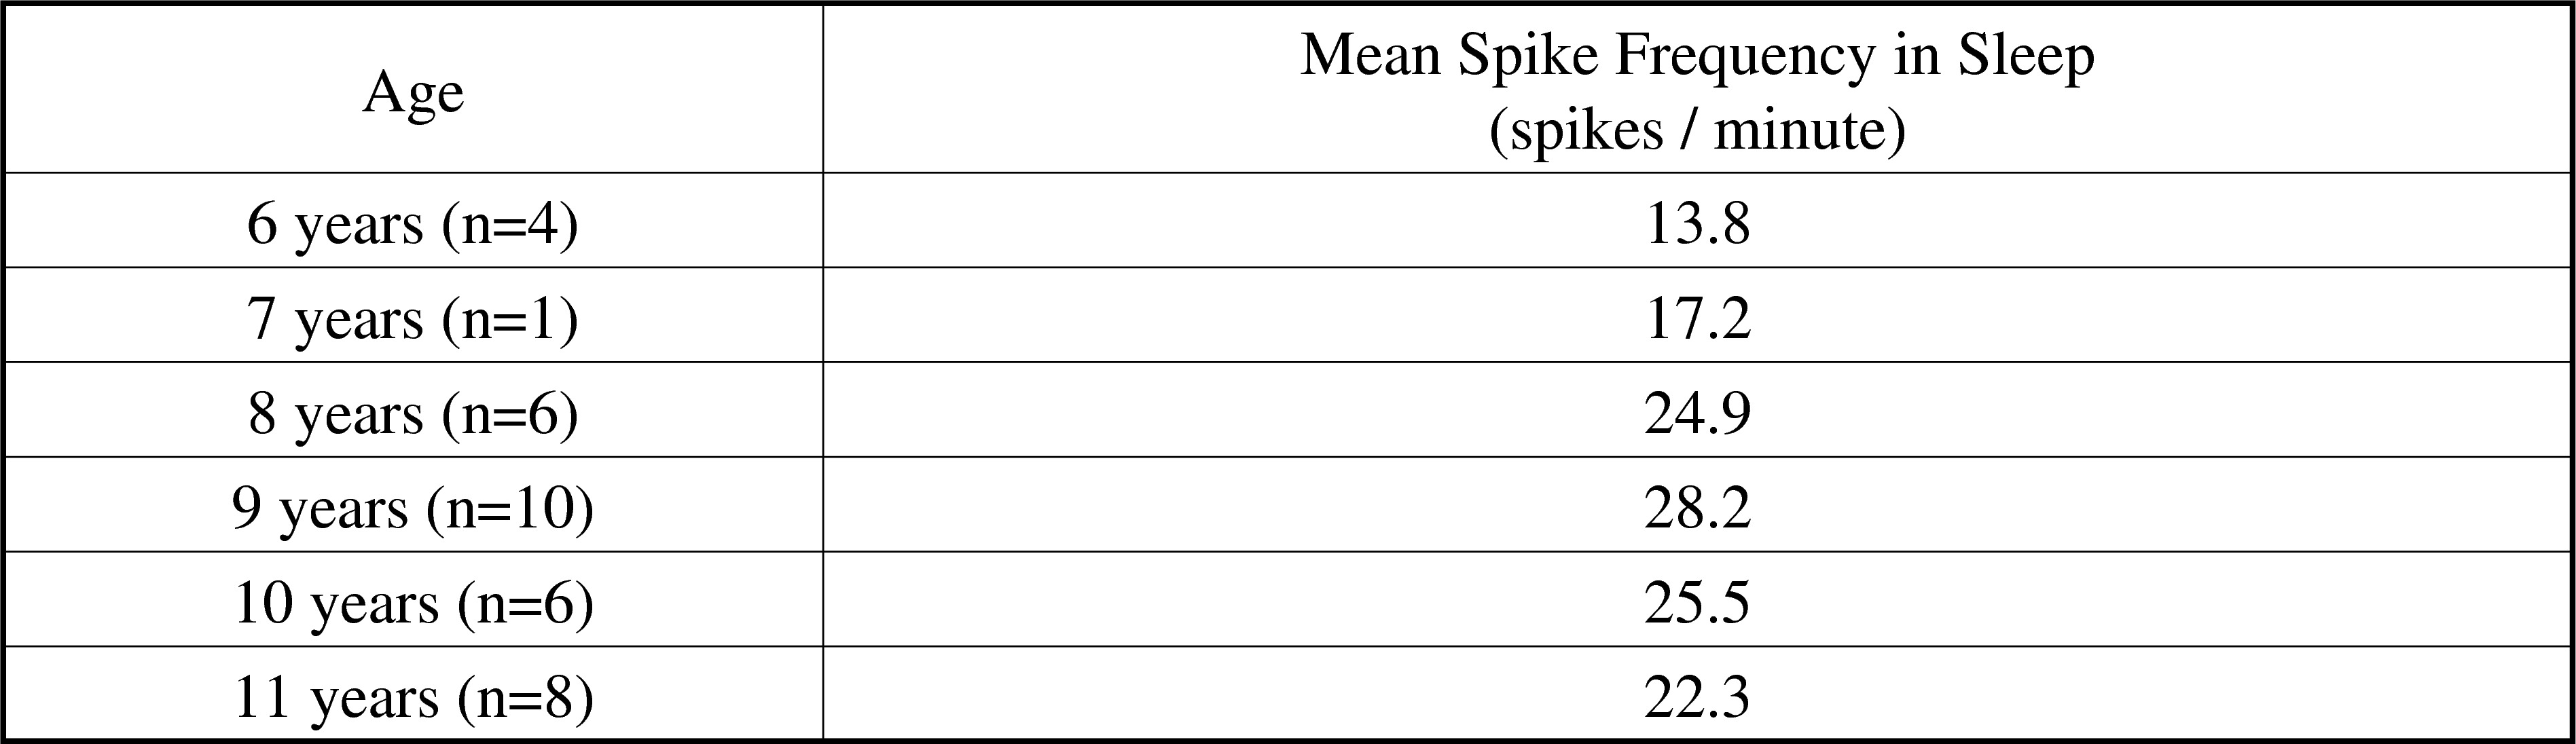The height and width of the screenshot is (744, 2576).
Task: Click the (n=10) sample size text
Action: point(510,509)
